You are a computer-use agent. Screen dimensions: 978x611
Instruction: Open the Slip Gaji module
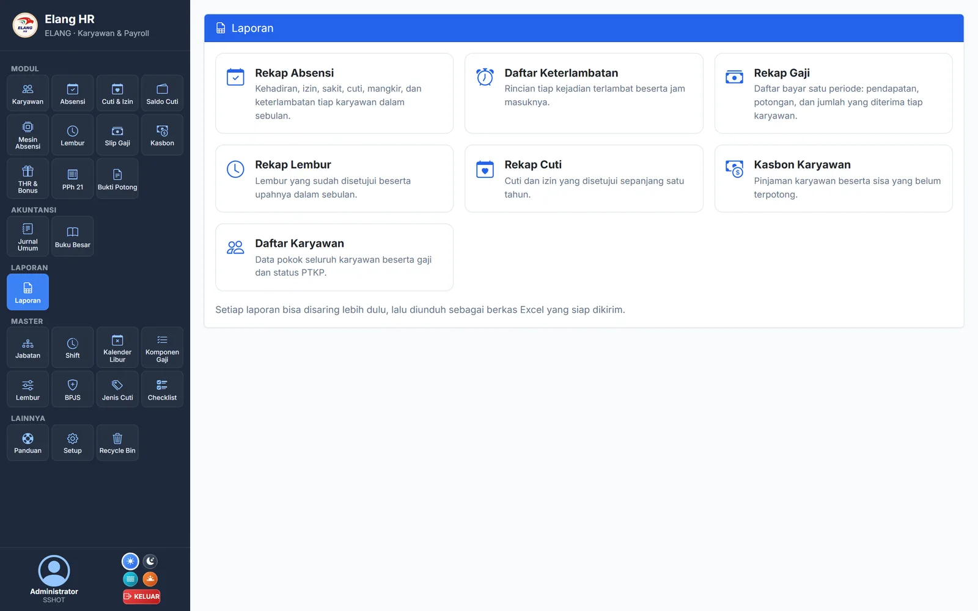(x=117, y=134)
